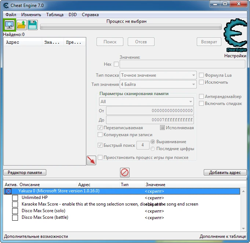Toggle the Исполняемая checkbox
250x243 pixels.
162,128
